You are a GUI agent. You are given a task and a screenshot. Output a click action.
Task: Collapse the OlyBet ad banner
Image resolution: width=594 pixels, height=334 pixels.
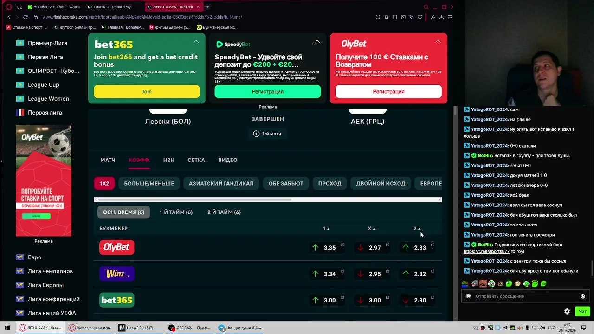438,42
